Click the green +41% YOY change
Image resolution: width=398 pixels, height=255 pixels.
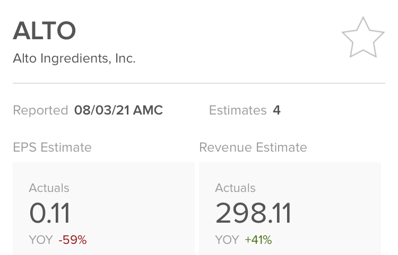(x=258, y=240)
